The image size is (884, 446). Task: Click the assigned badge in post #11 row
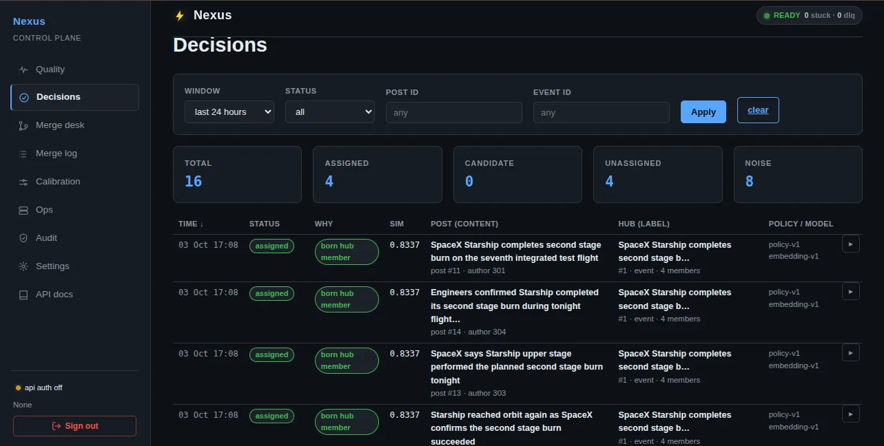pos(271,246)
